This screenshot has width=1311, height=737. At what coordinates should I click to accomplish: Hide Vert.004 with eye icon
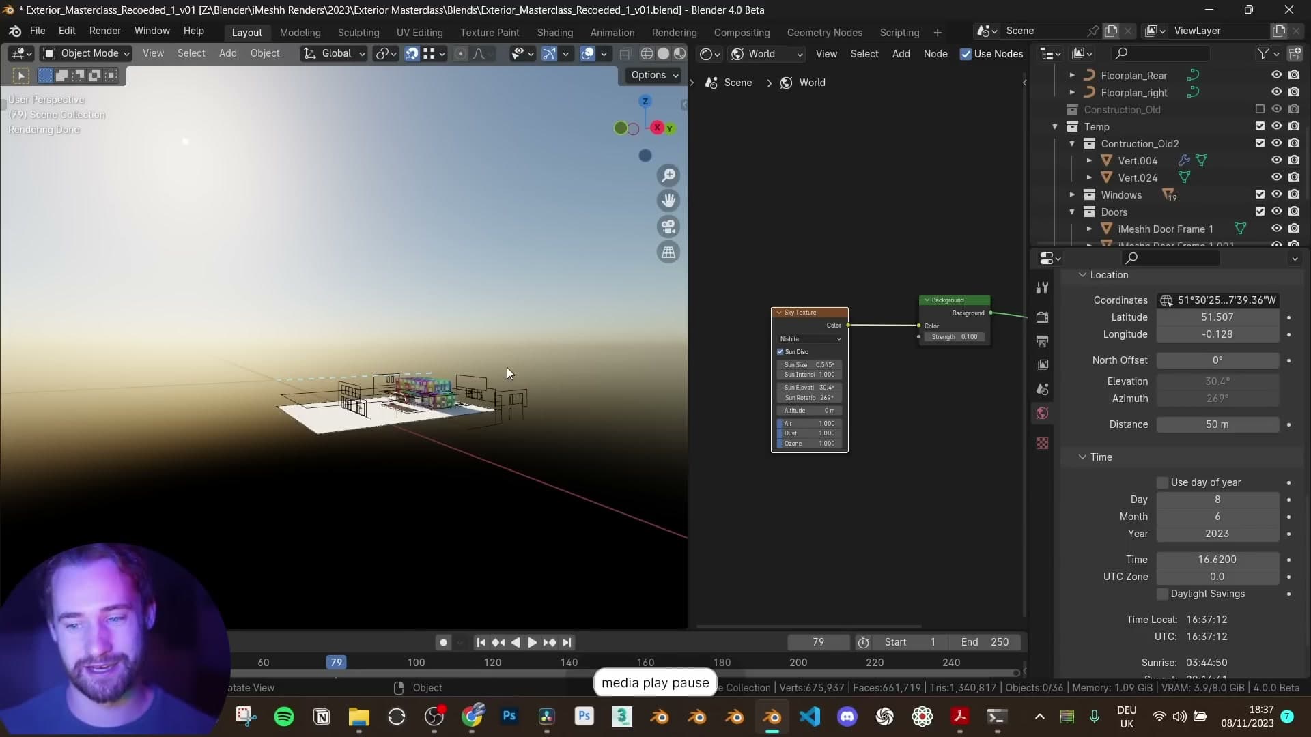[1276, 160]
